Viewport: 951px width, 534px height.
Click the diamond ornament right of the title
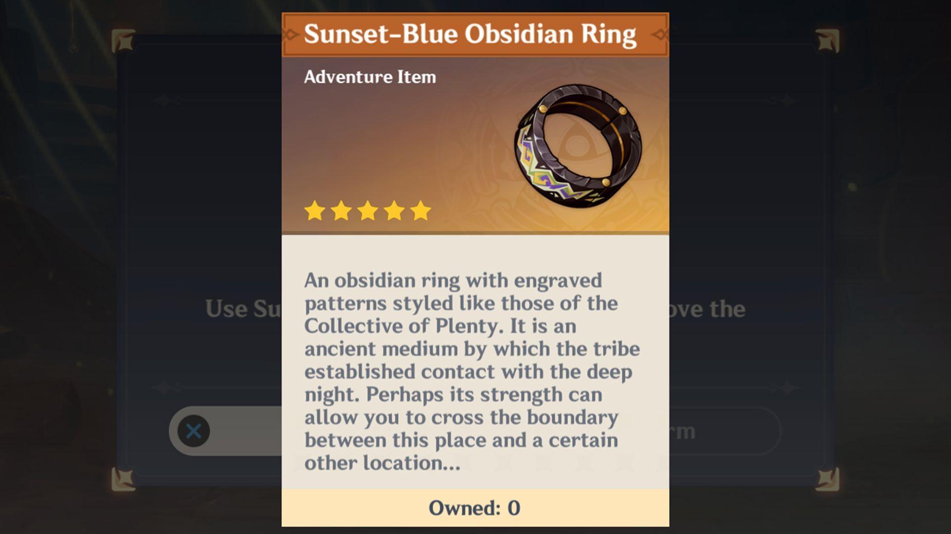[660, 35]
